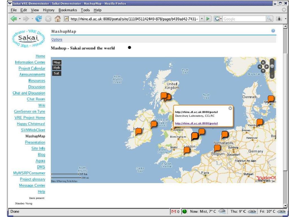This screenshot has width=289, height=217.
Task: Click the map zoom slider handle
Action: pyautogui.click(x=272, y=66)
